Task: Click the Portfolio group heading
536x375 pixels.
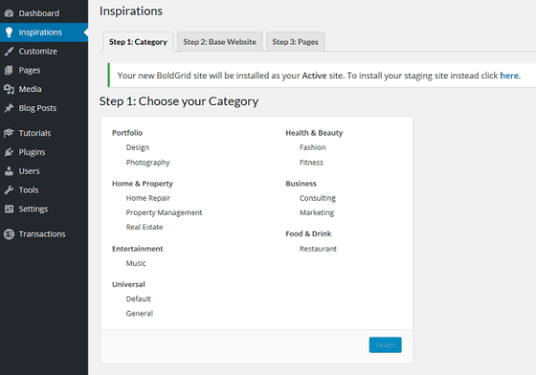Action: tap(127, 133)
